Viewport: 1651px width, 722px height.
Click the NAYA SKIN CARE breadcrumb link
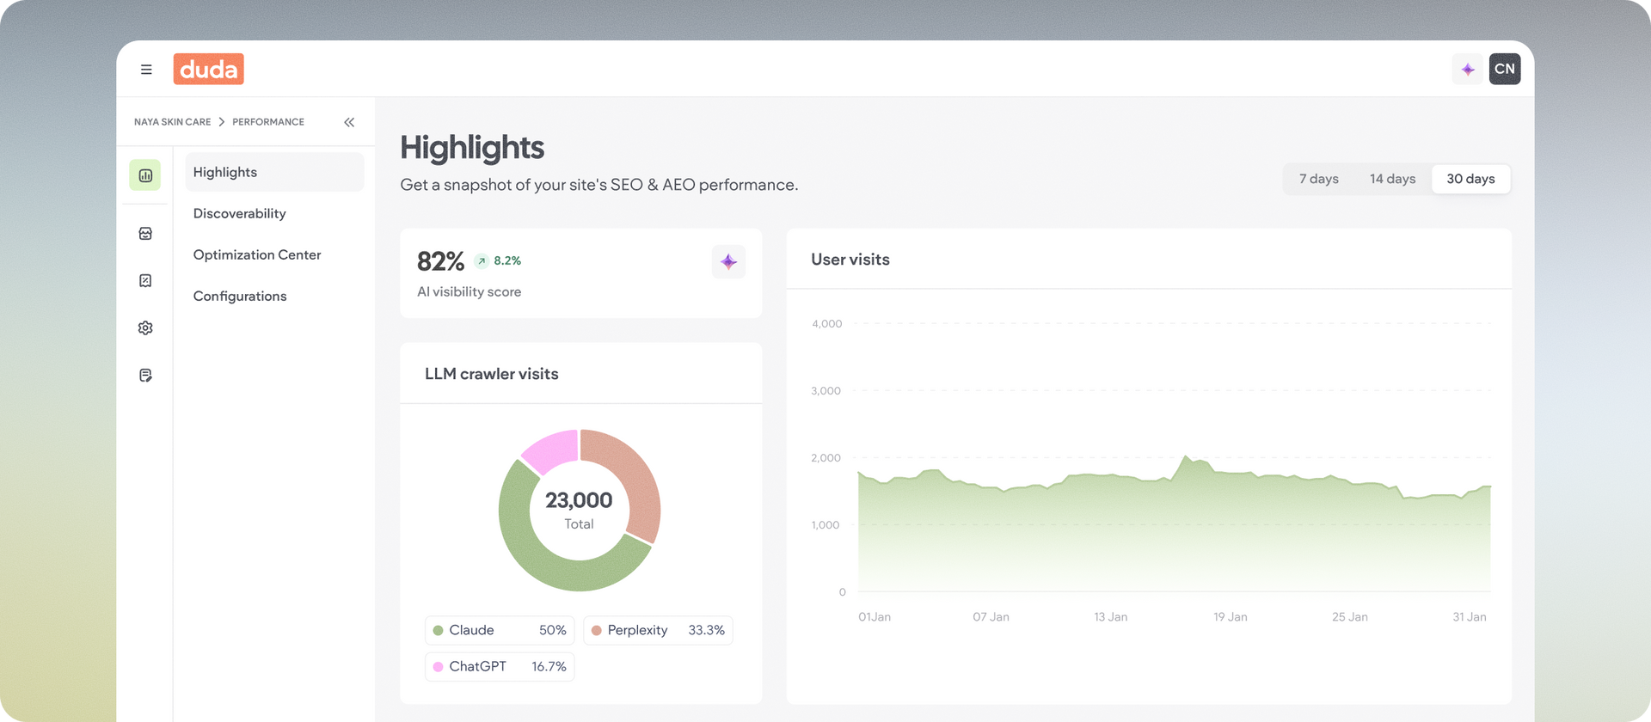(x=172, y=122)
